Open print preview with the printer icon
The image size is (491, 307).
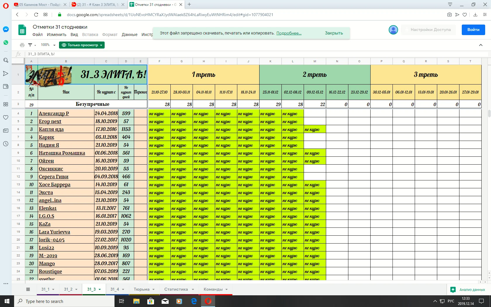[22, 45]
